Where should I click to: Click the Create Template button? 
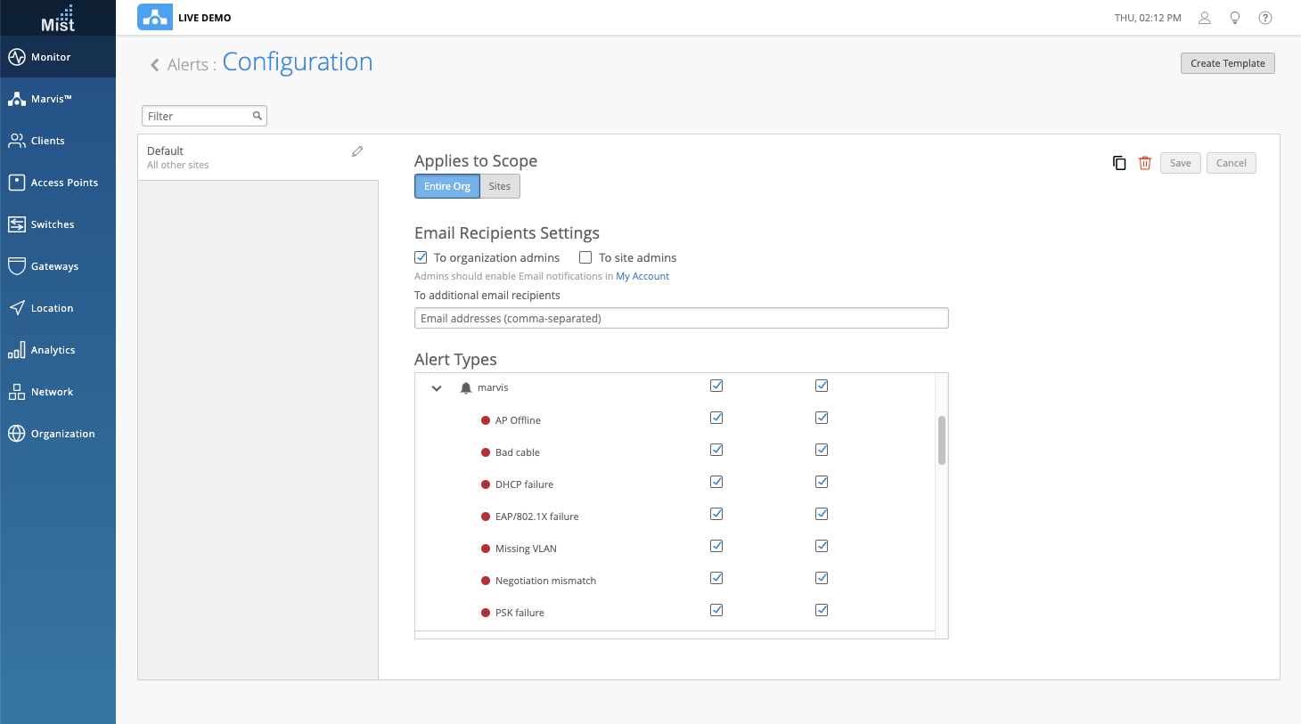[1227, 63]
